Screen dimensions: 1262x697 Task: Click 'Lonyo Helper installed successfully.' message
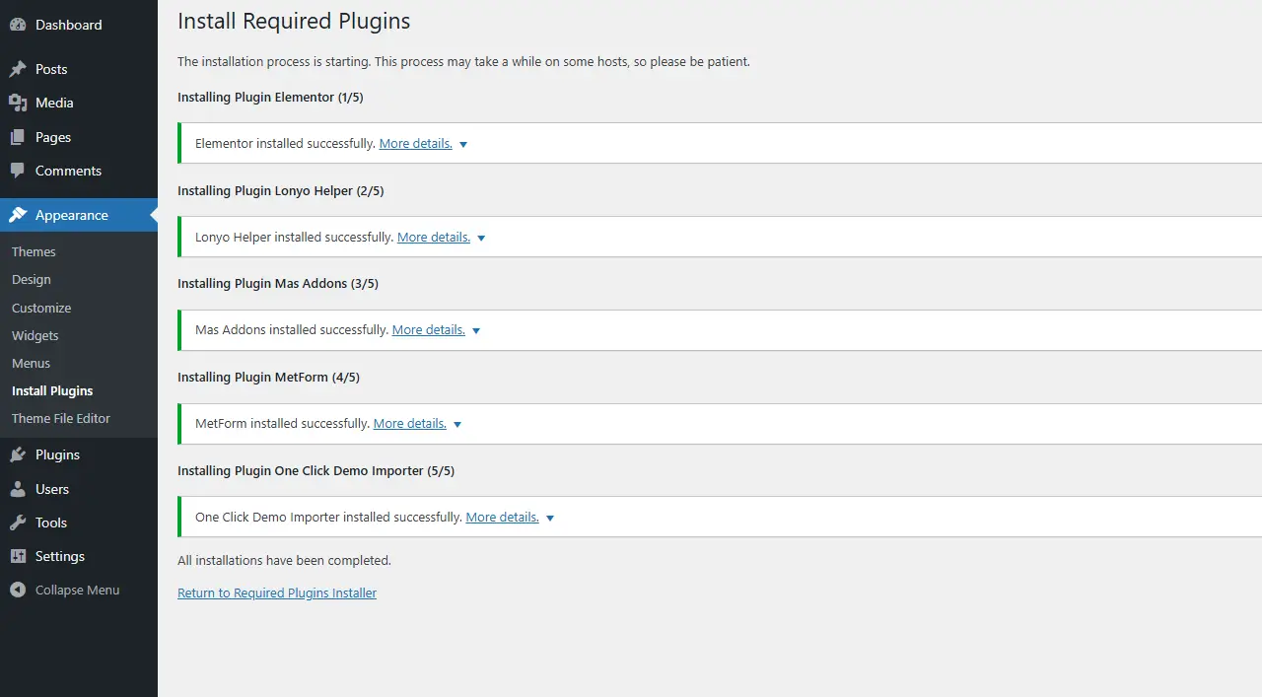[x=295, y=237]
